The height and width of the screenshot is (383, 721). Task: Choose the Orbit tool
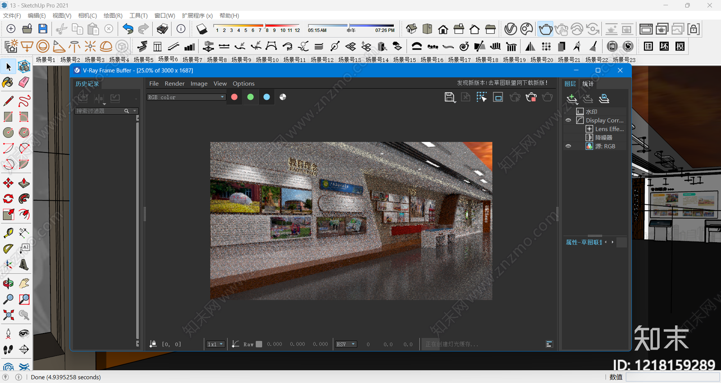(x=8, y=283)
